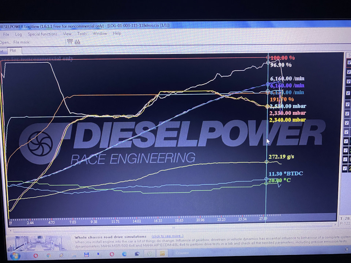The width and height of the screenshot is (351, 263).
Task: Click the 11.30 °BTDC value label
Action: (286, 174)
